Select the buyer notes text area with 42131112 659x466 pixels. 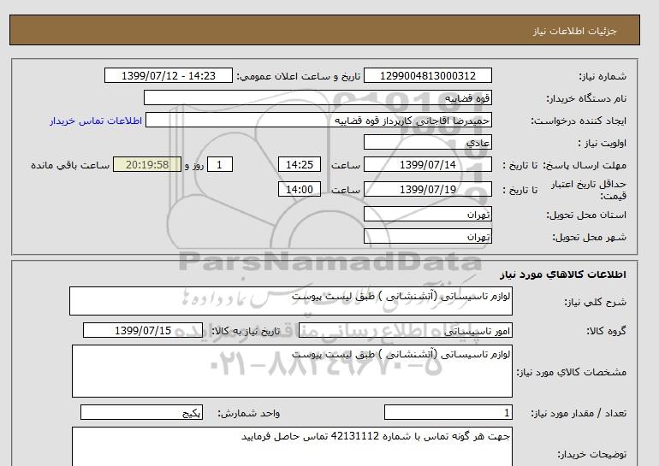click(292, 447)
